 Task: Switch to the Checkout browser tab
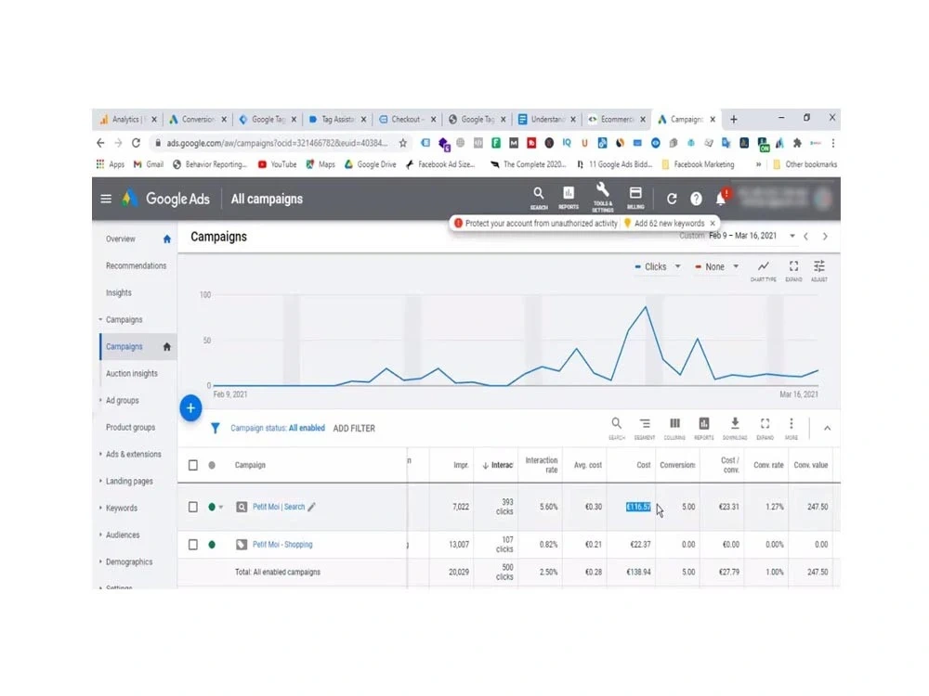407,119
